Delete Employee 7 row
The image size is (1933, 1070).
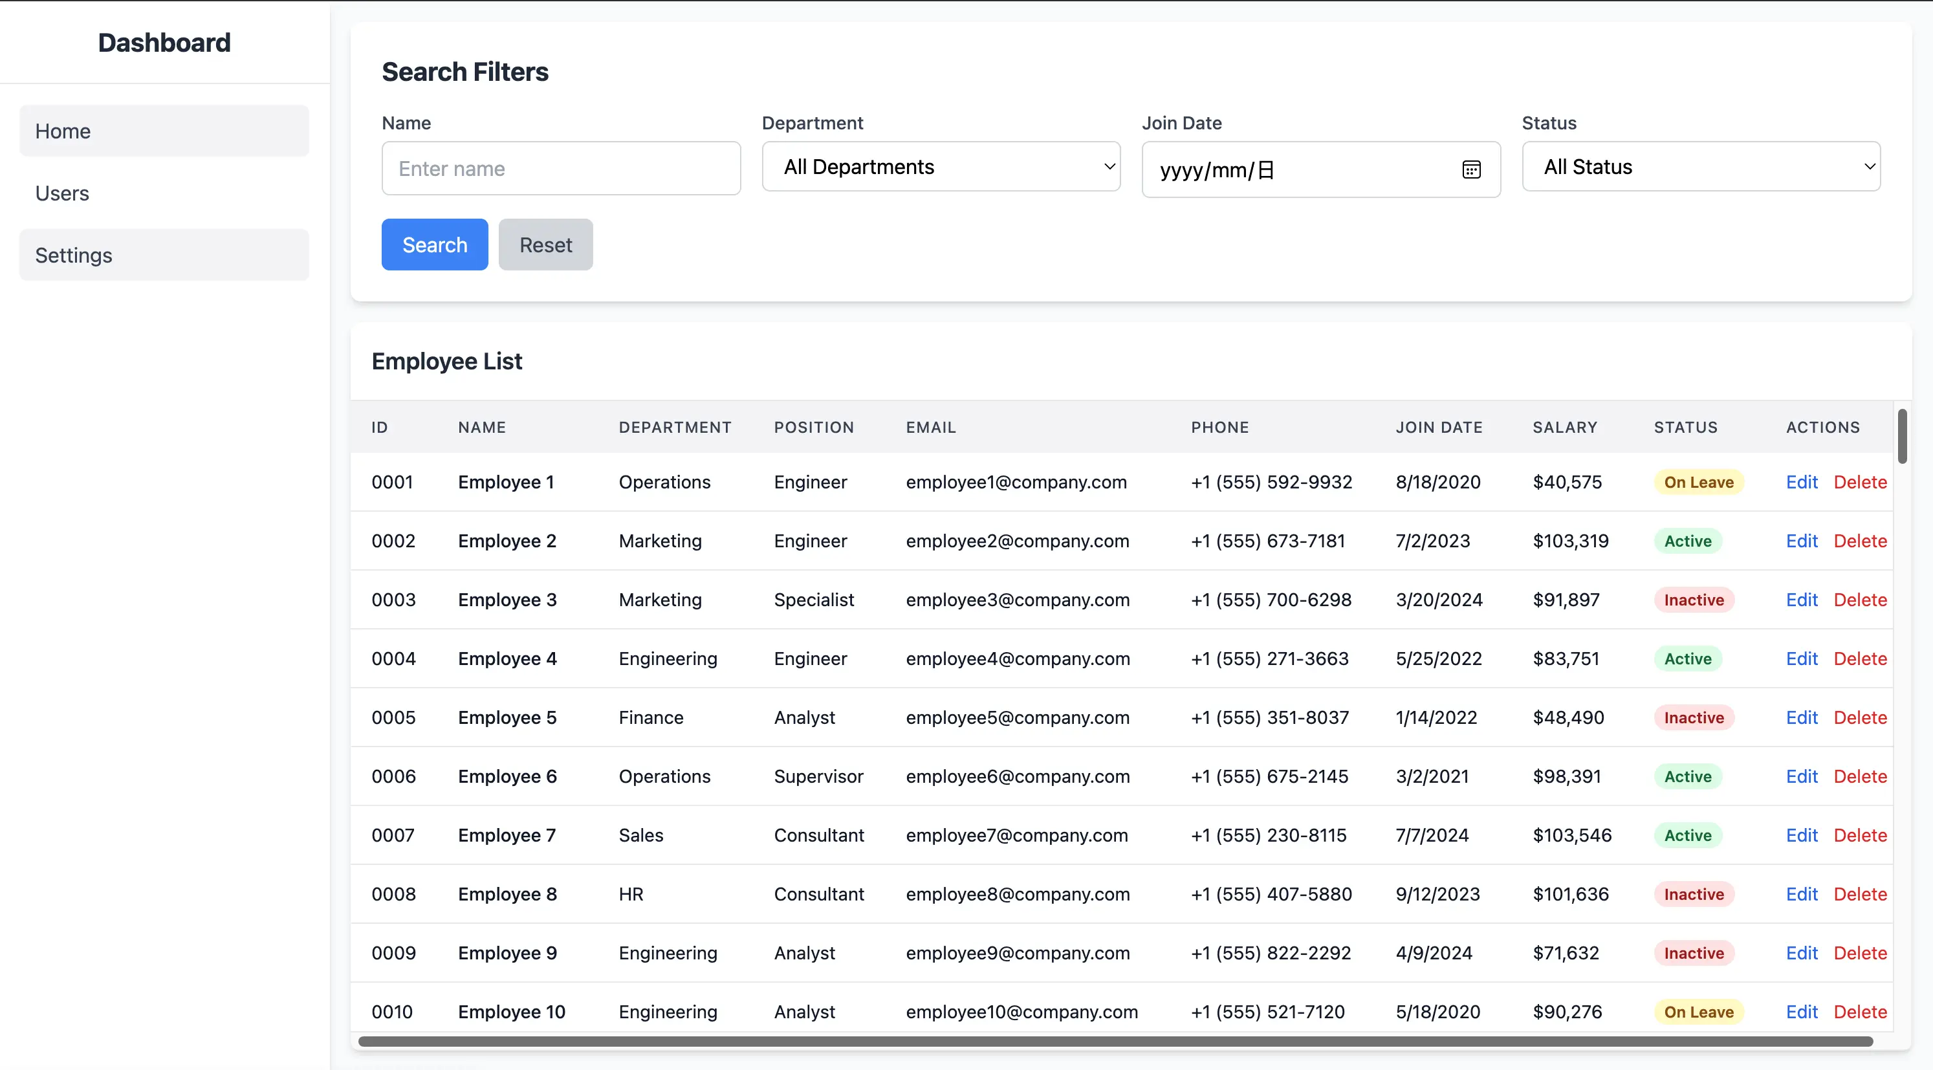(x=1860, y=835)
